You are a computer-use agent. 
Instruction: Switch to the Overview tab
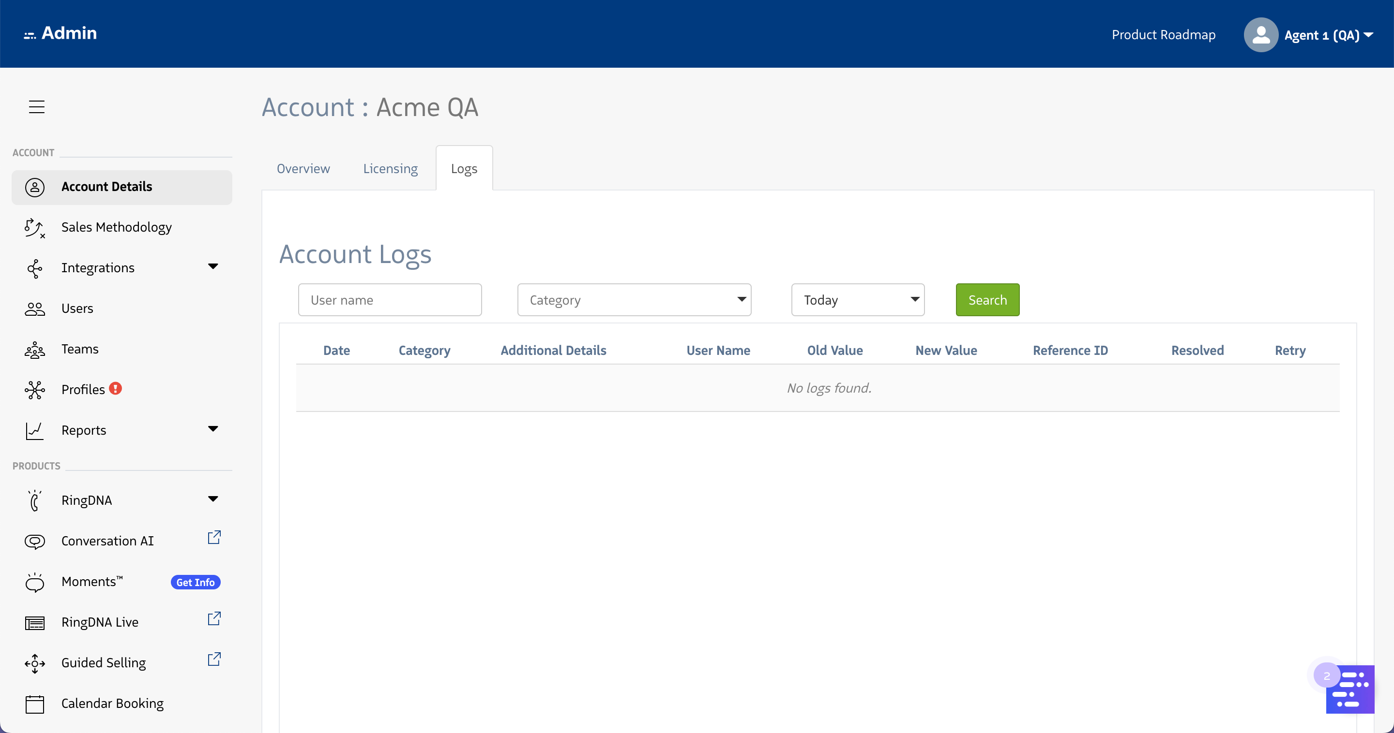tap(303, 169)
